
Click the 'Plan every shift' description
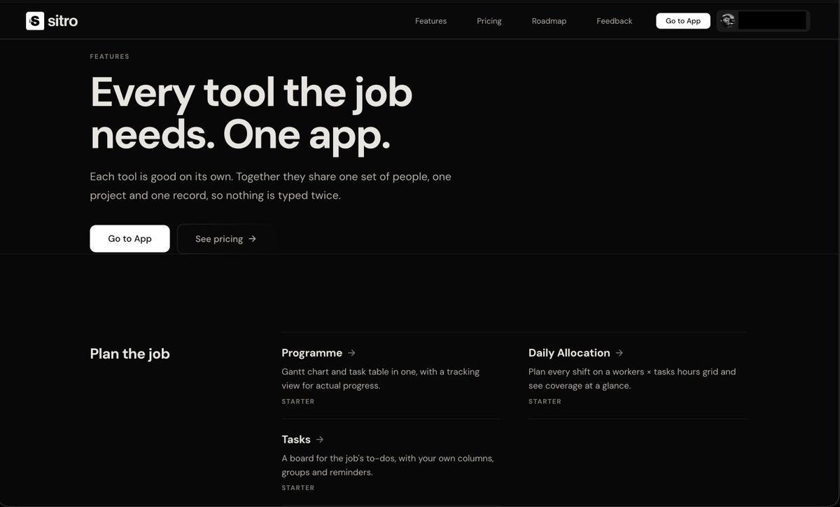point(632,379)
